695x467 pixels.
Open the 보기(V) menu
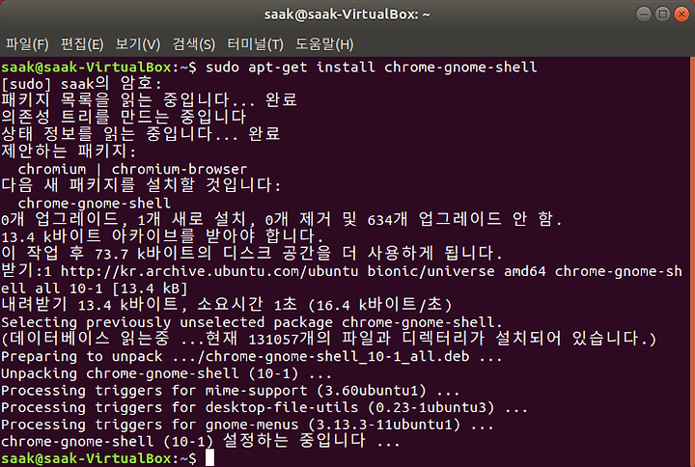click(x=138, y=44)
